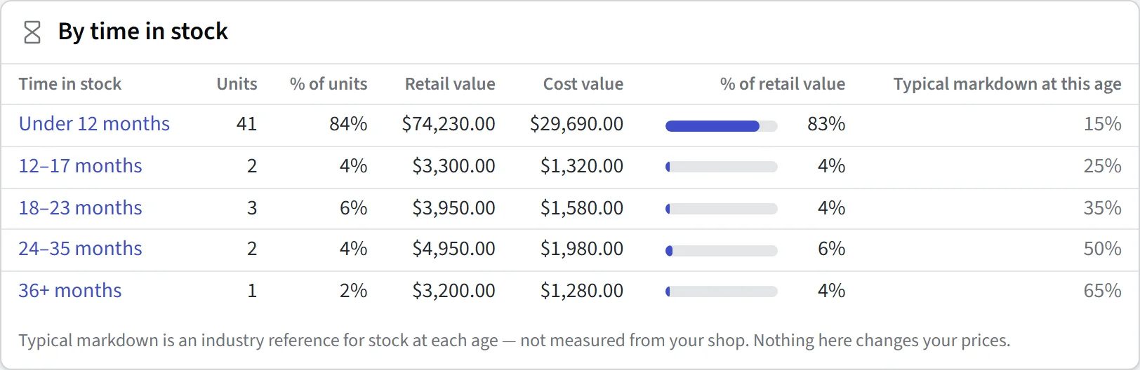Click the 84% of units cell
This screenshot has height=370, width=1140.
click(348, 124)
